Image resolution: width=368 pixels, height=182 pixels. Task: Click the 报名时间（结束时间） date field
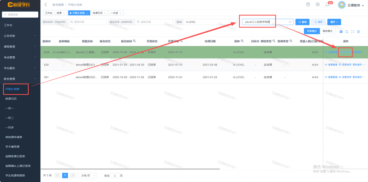click(154, 22)
